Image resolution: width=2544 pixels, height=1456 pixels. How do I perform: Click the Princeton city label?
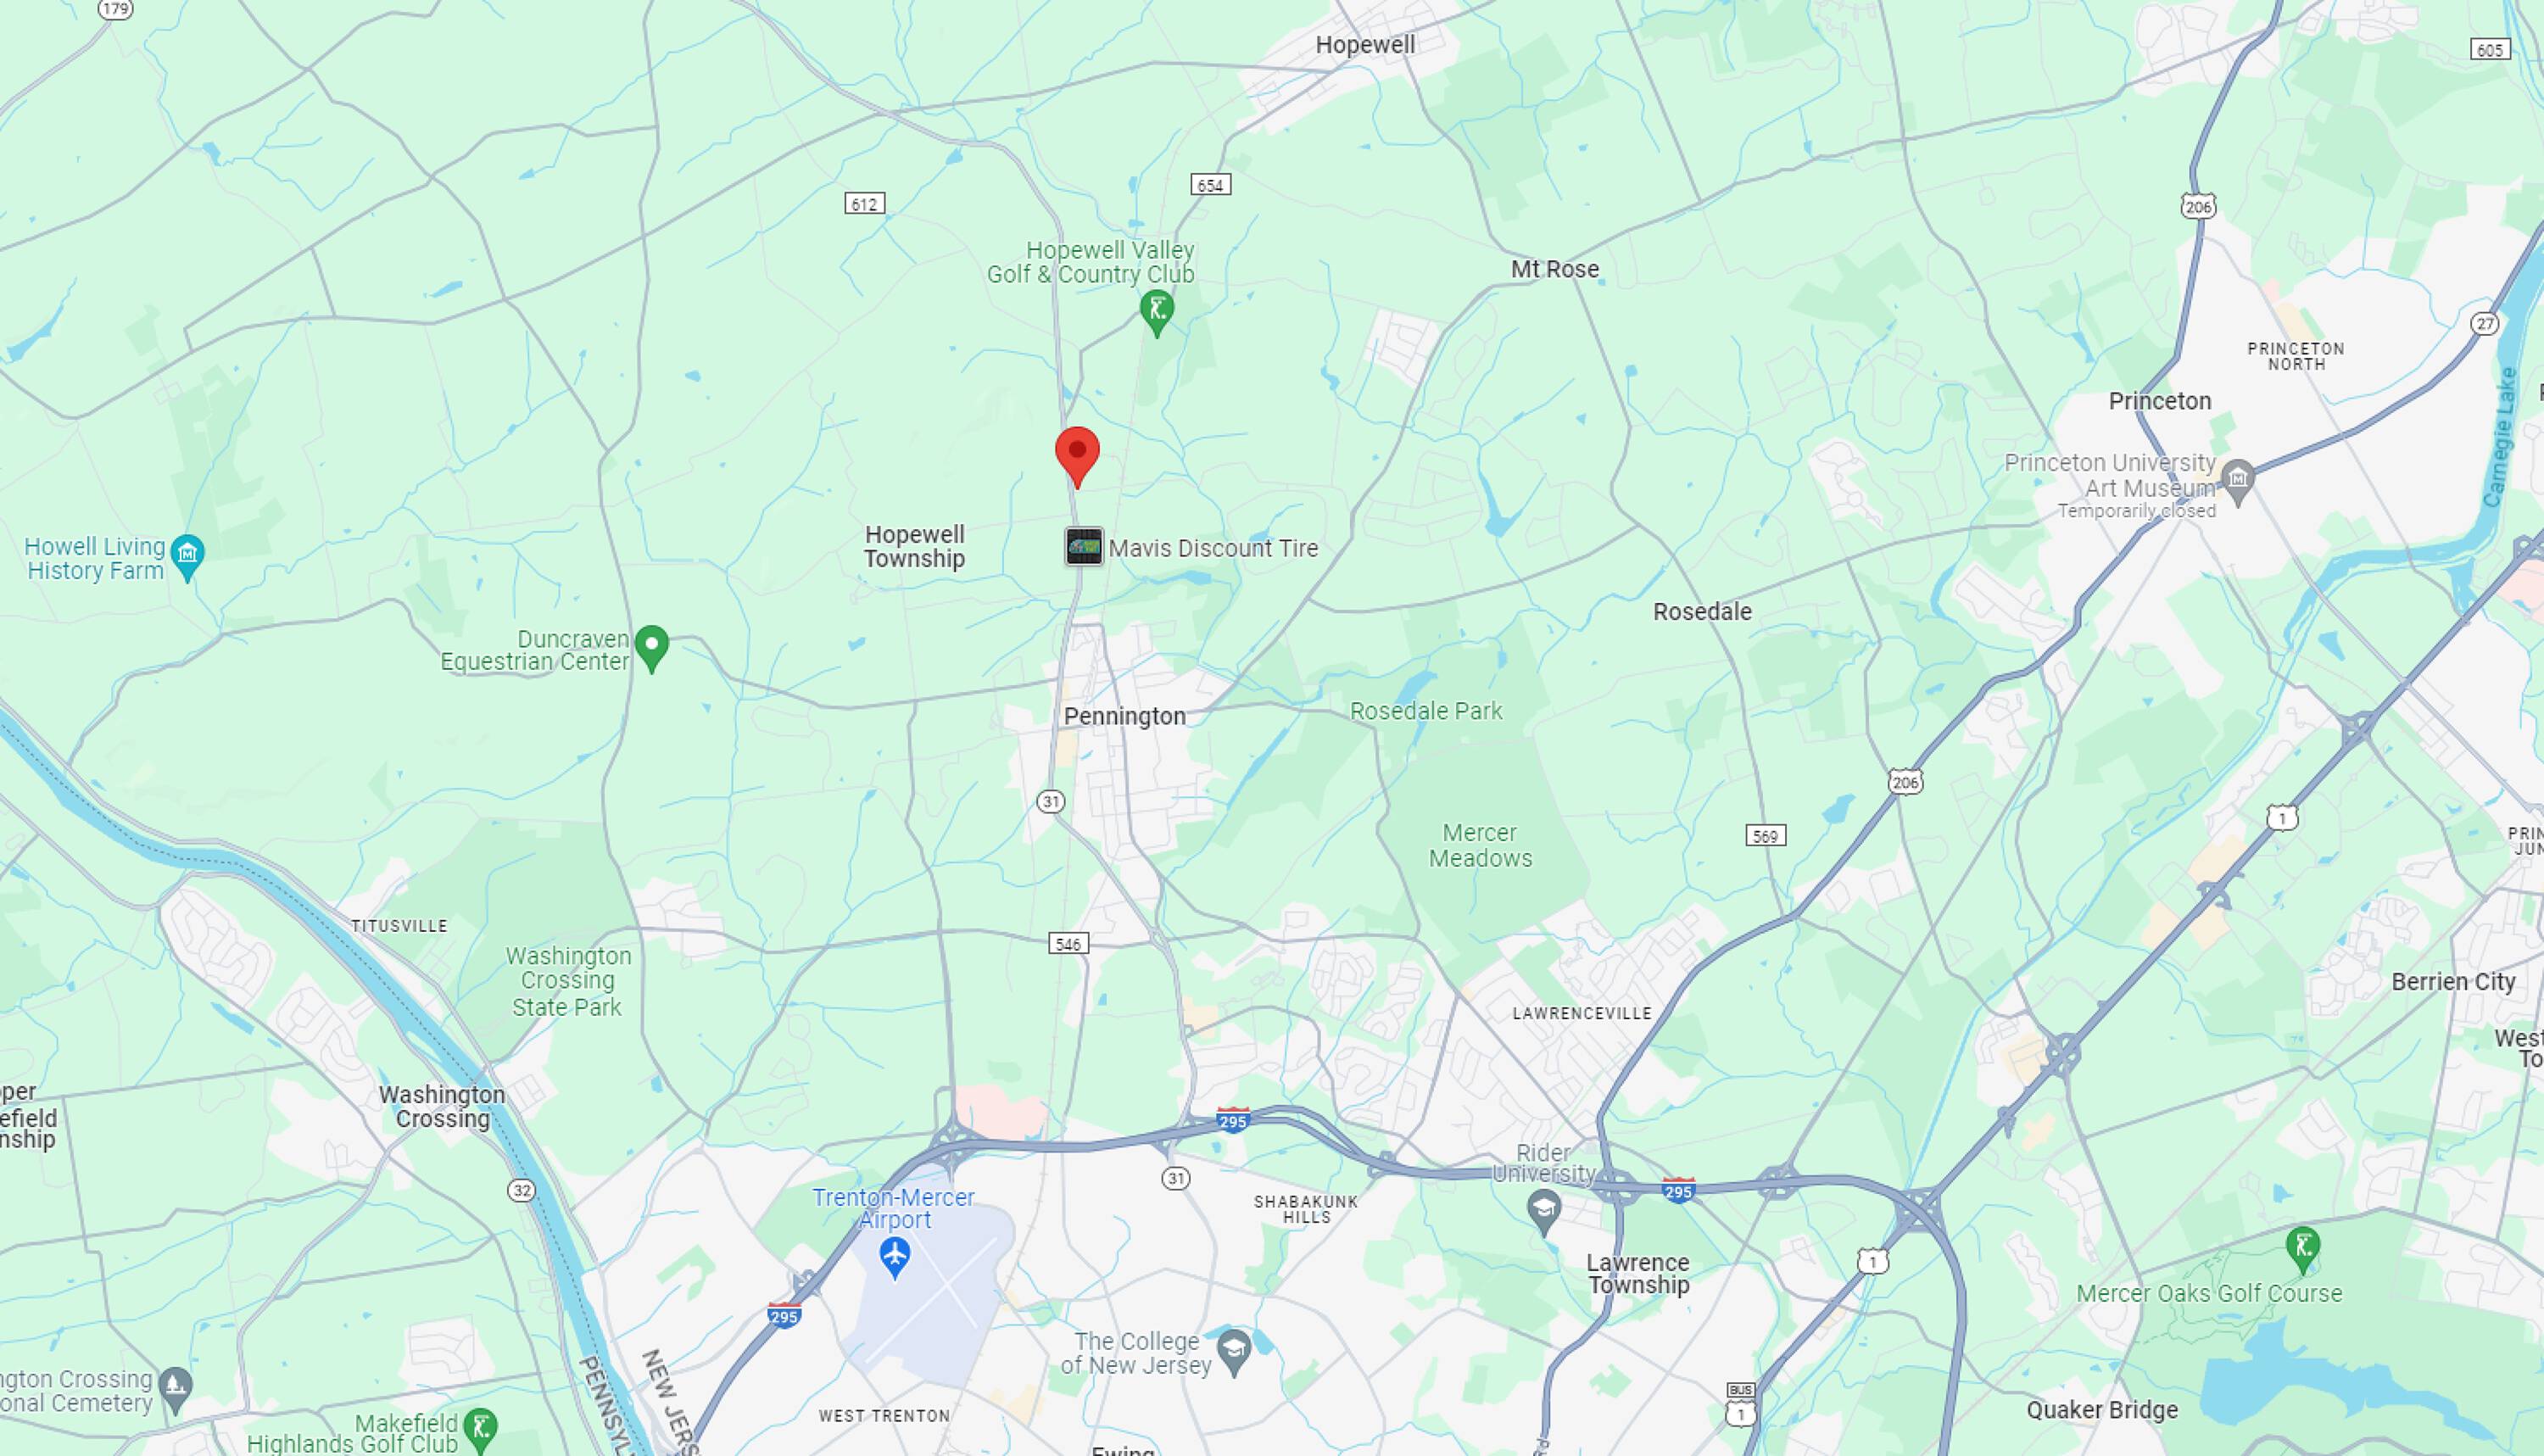click(x=2160, y=401)
